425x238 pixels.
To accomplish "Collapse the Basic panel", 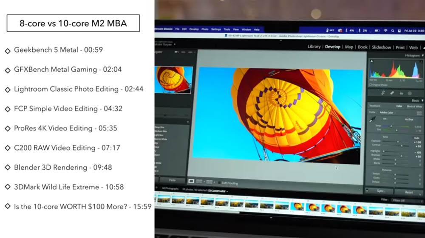I will 422,101.
